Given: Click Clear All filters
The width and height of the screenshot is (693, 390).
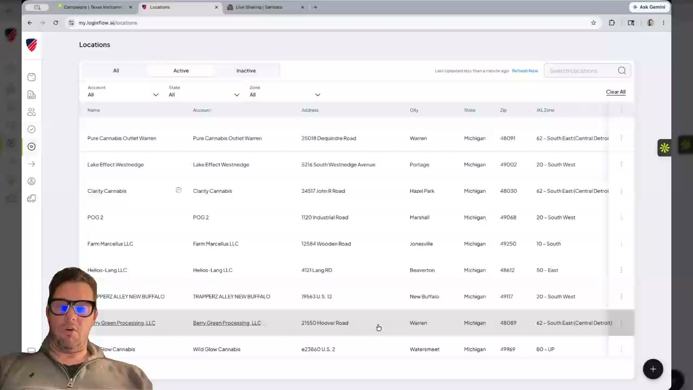Looking at the screenshot, I should pos(616,92).
